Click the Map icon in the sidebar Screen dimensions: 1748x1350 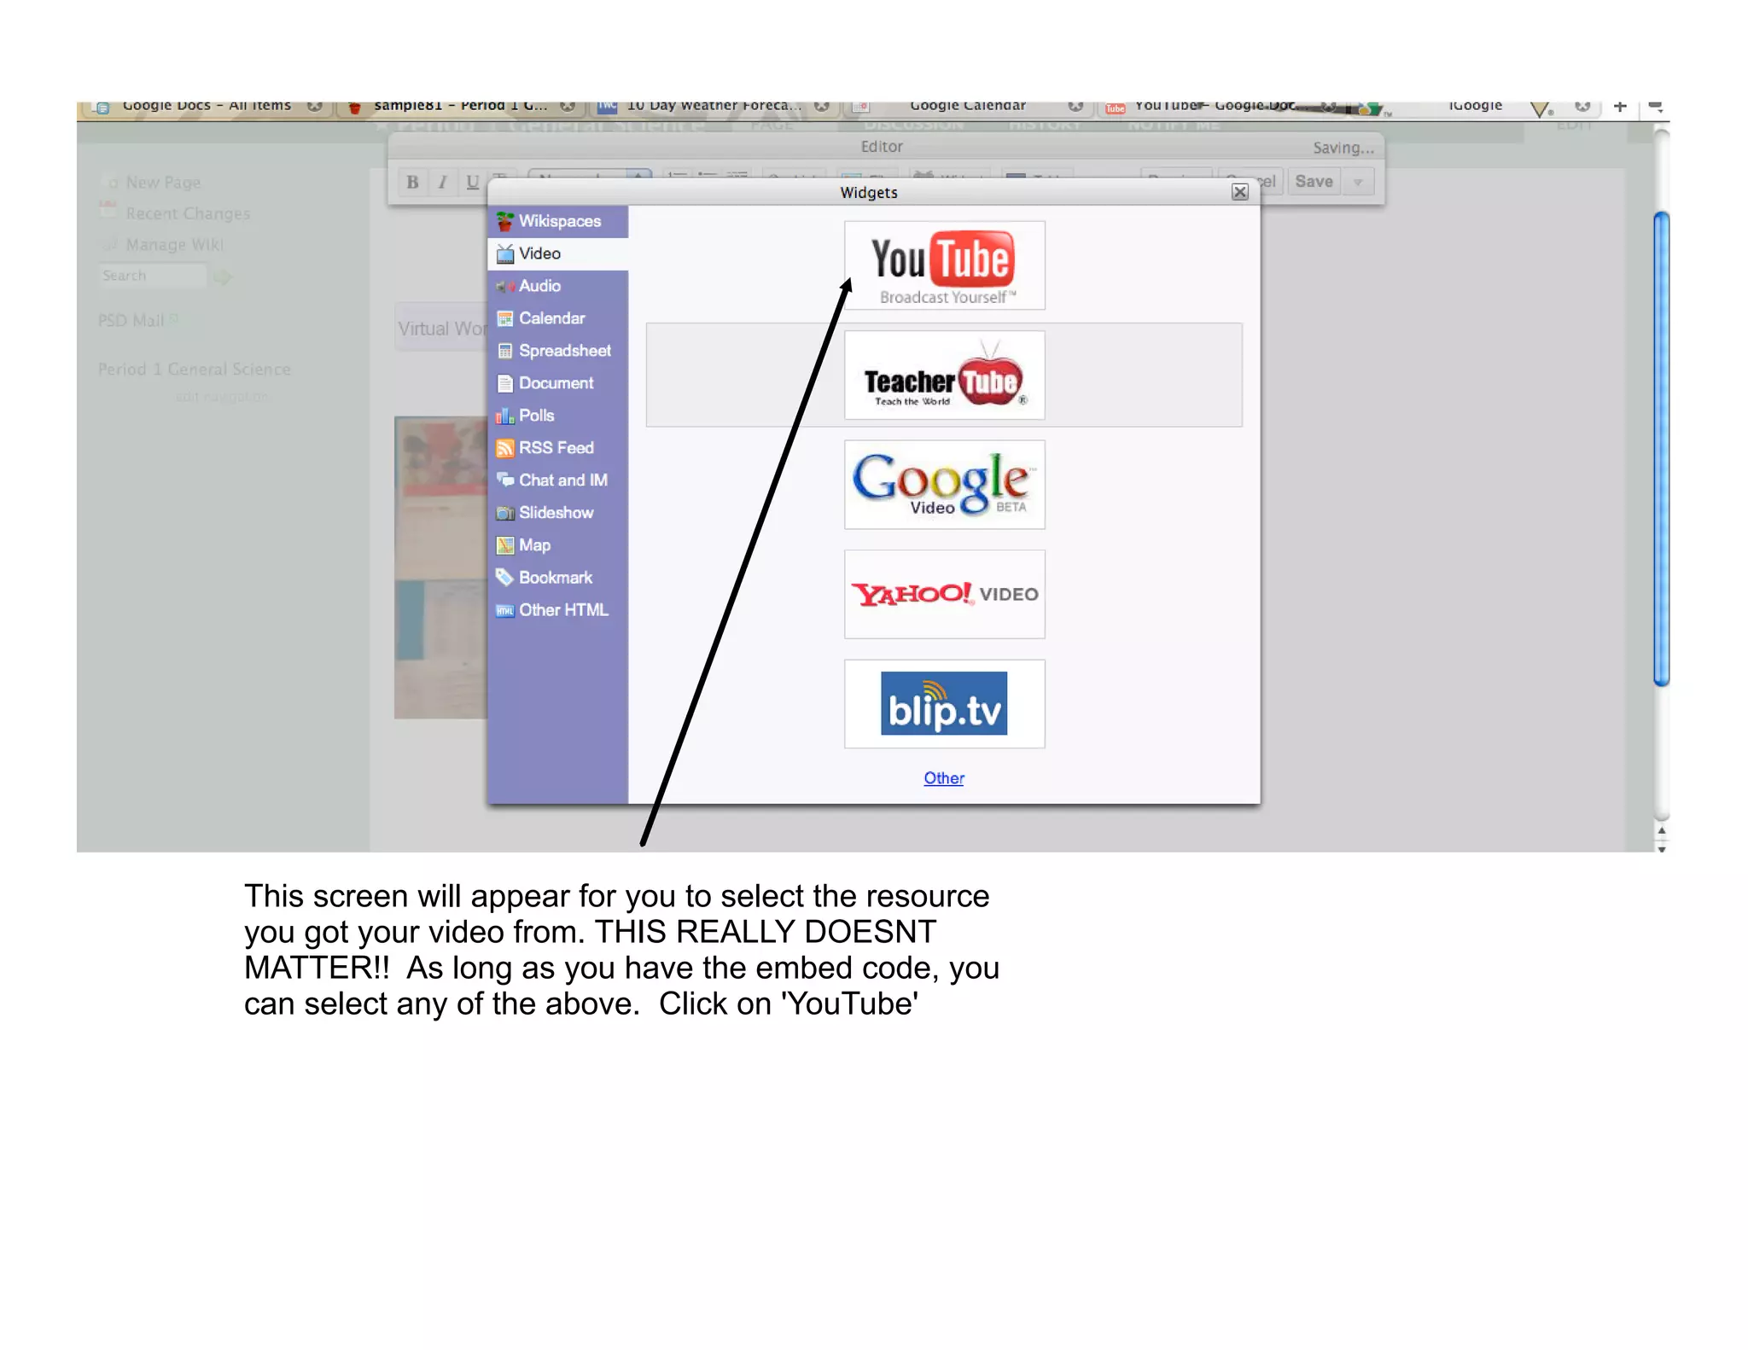[505, 545]
